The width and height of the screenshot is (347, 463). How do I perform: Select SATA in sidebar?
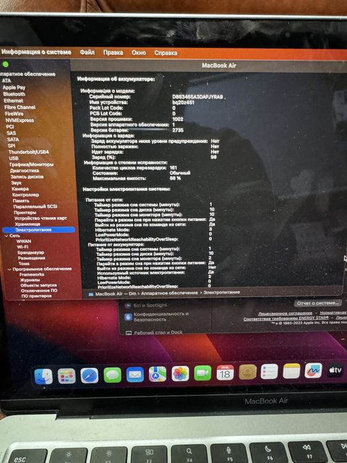[13, 140]
